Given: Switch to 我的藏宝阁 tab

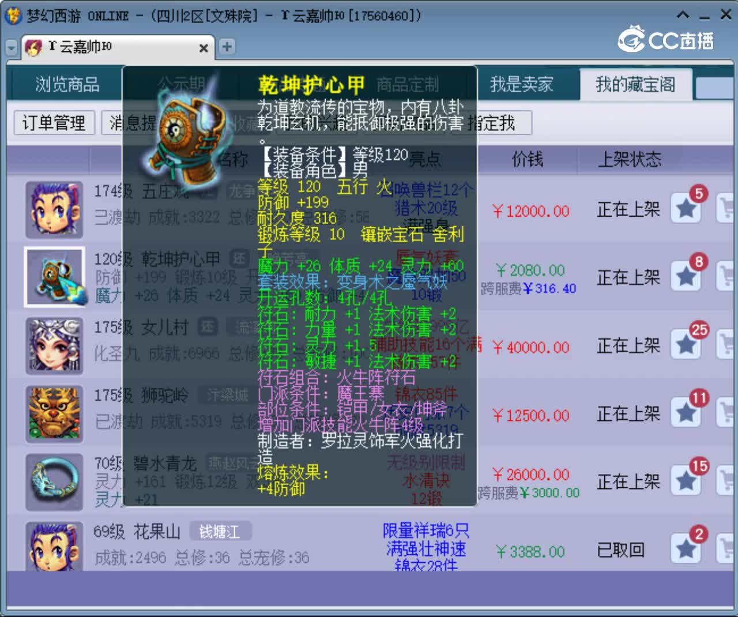Looking at the screenshot, I should click(635, 85).
